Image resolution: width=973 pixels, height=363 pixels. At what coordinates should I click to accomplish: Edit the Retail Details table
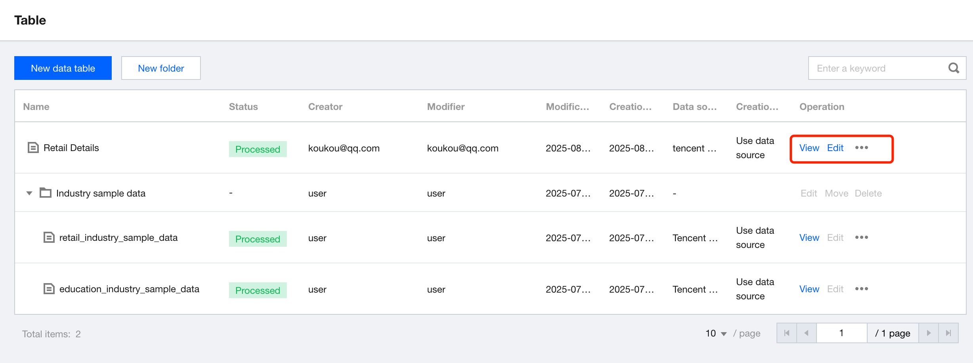(835, 148)
